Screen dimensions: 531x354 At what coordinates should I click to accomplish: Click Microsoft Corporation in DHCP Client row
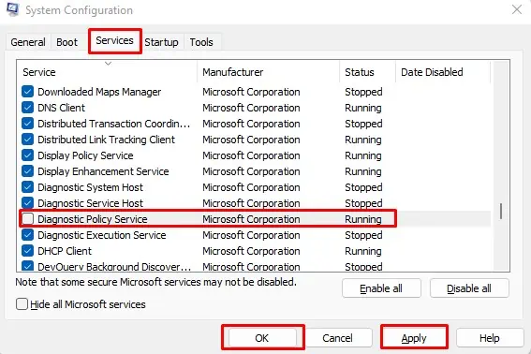tap(251, 251)
